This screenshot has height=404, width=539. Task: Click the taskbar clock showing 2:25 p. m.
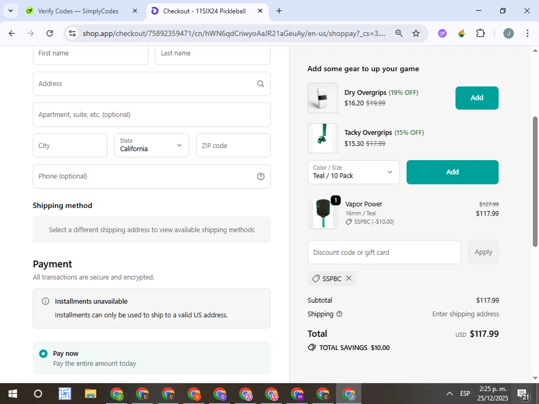pyautogui.click(x=493, y=394)
